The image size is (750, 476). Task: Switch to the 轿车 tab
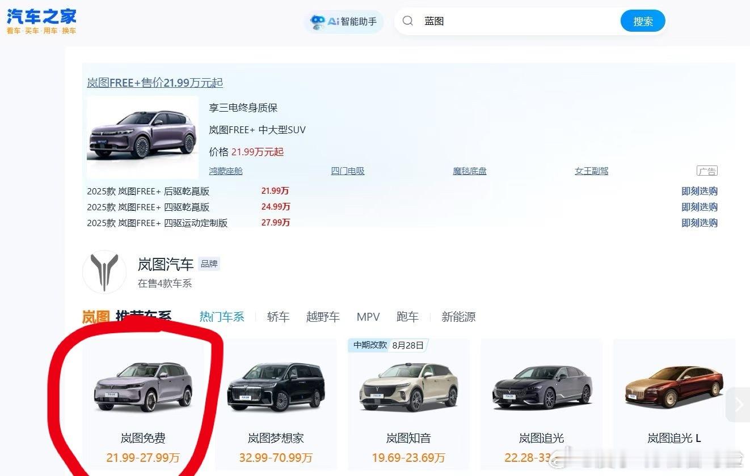pos(278,317)
